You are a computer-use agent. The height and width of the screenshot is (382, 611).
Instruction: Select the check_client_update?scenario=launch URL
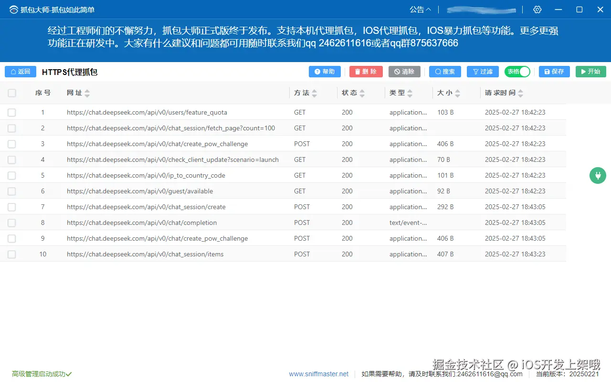pyautogui.click(x=173, y=160)
